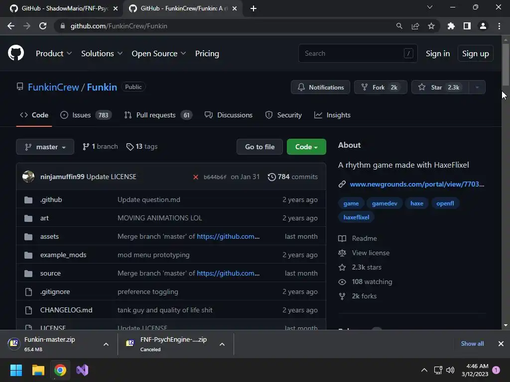Image resolution: width=510 pixels, height=382 pixels.
Task: Open the notification badge in tray
Action: (x=496, y=370)
